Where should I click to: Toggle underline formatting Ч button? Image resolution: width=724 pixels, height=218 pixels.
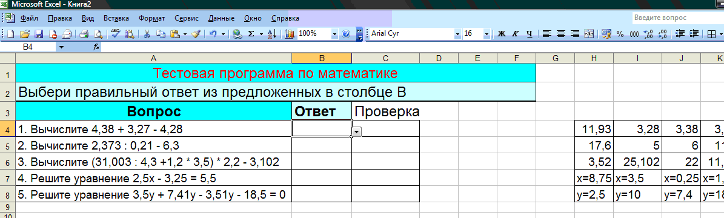(530, 34)
